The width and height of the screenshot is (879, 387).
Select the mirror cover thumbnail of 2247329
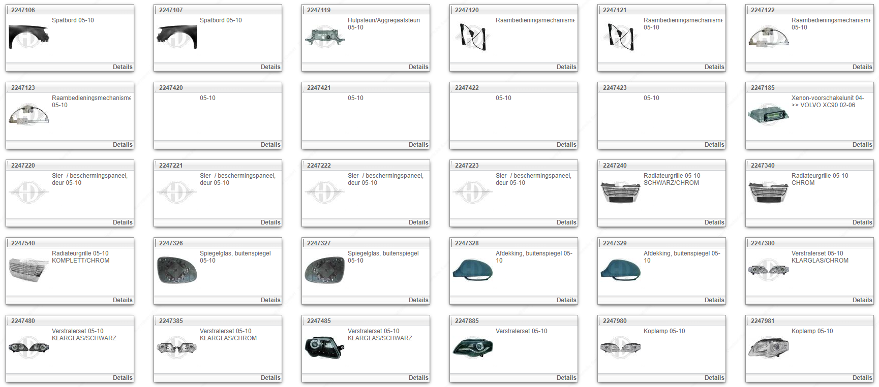pyautogui.click(x=620, y=269)
